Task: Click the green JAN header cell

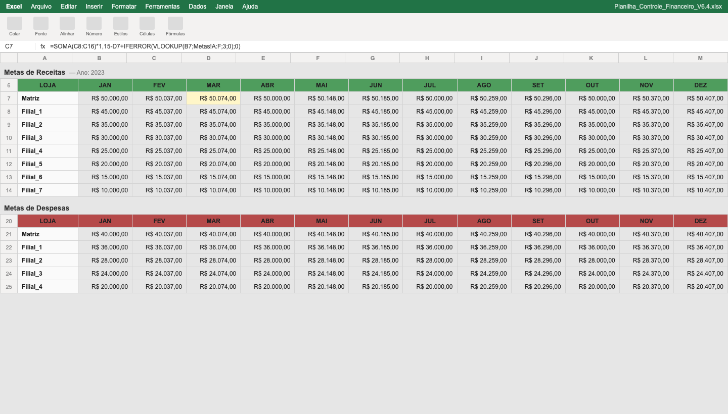Action: [x=105, y=85]
